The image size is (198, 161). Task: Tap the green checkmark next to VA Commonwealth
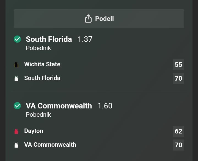17,106
